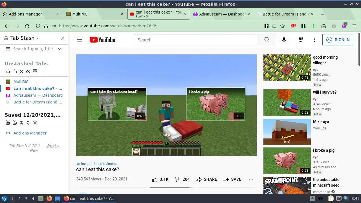Switch to the Add-ons Manager tab

31,14
